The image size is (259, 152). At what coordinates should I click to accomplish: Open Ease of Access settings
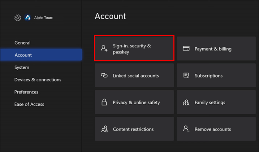(x=29, y=104)
